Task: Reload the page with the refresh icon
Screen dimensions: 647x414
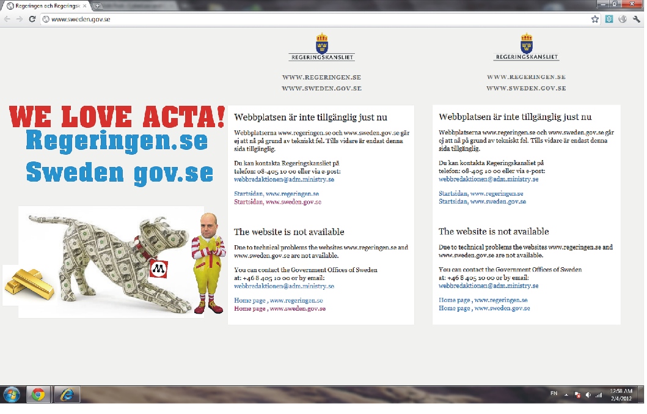Action: 32,19
